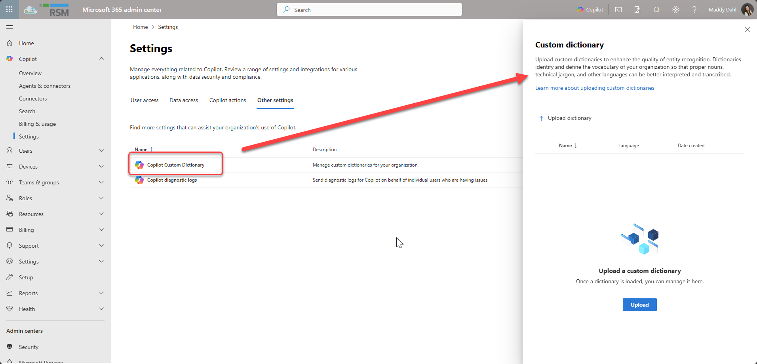Click the Search input field
Screen dimensions: 757x364
coord(369,9)
